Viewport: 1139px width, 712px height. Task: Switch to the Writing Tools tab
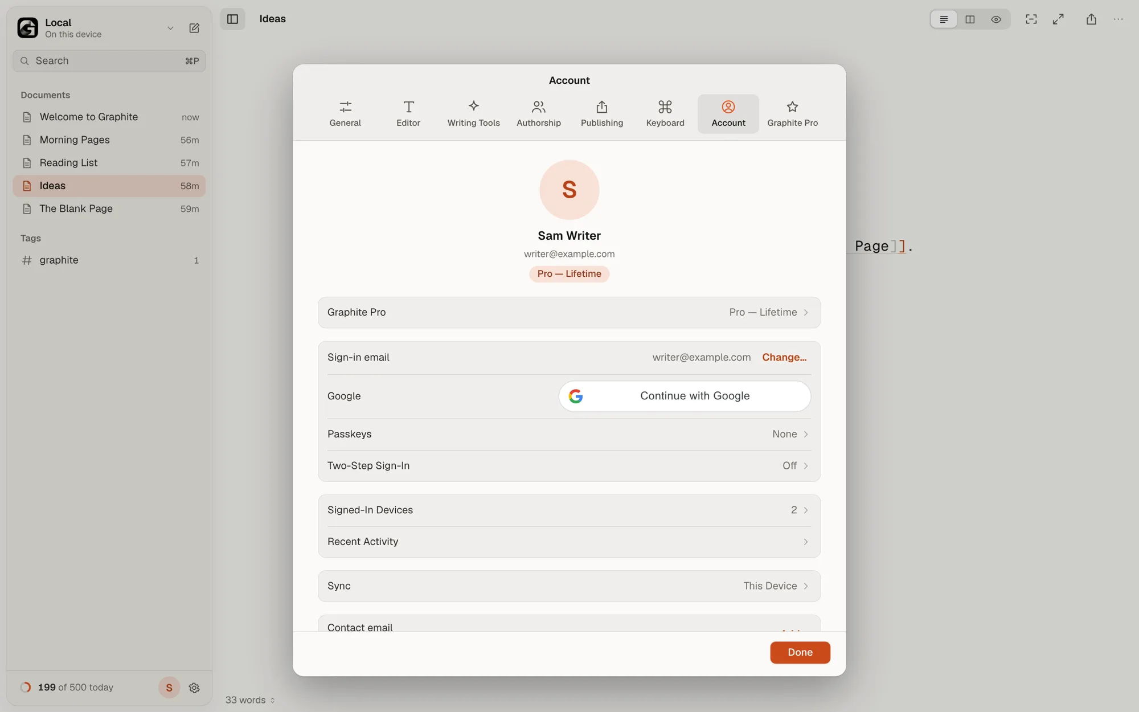(x=473, y=114)
